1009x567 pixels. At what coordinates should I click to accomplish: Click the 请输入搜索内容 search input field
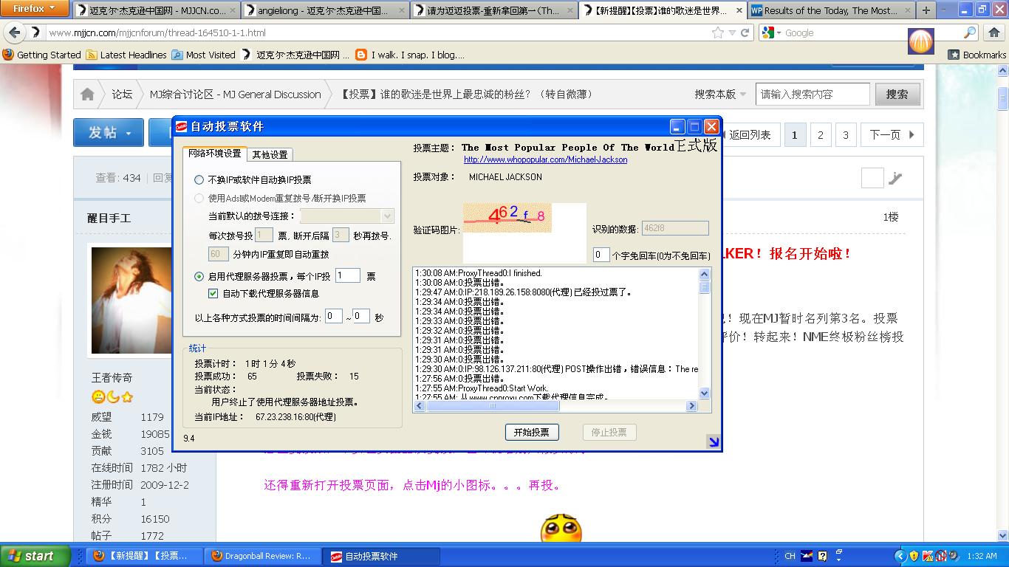(813, 94)
